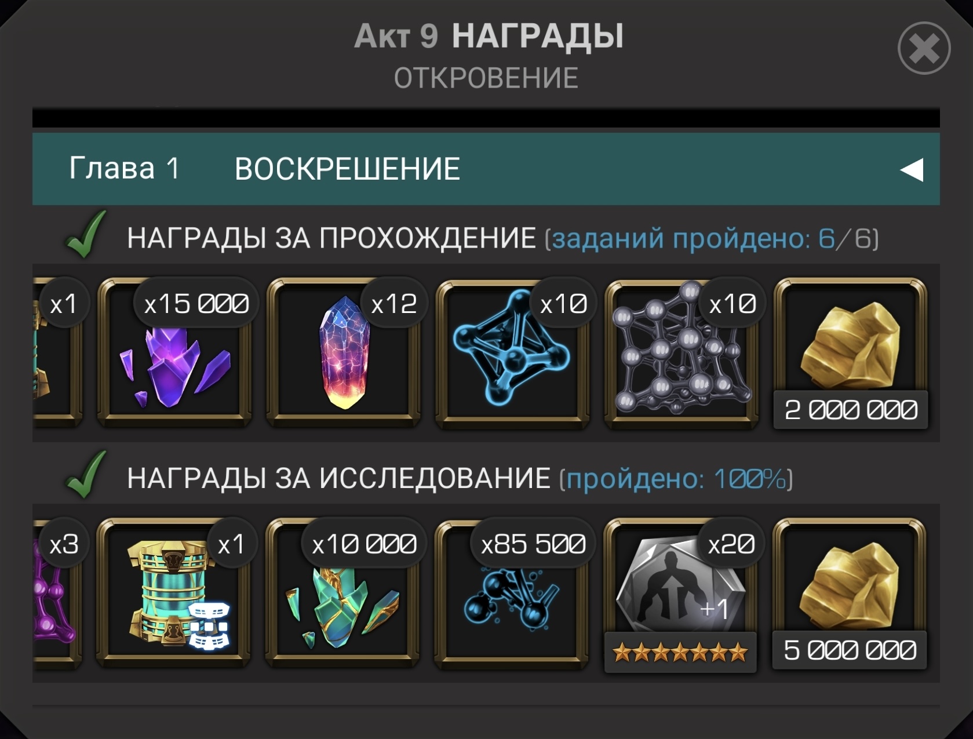The height and width of the screenshot is (739, 973).
Task: Click the green checkmark beside exploration rewards
Action: pyautogui.click(x=85, y=475)
